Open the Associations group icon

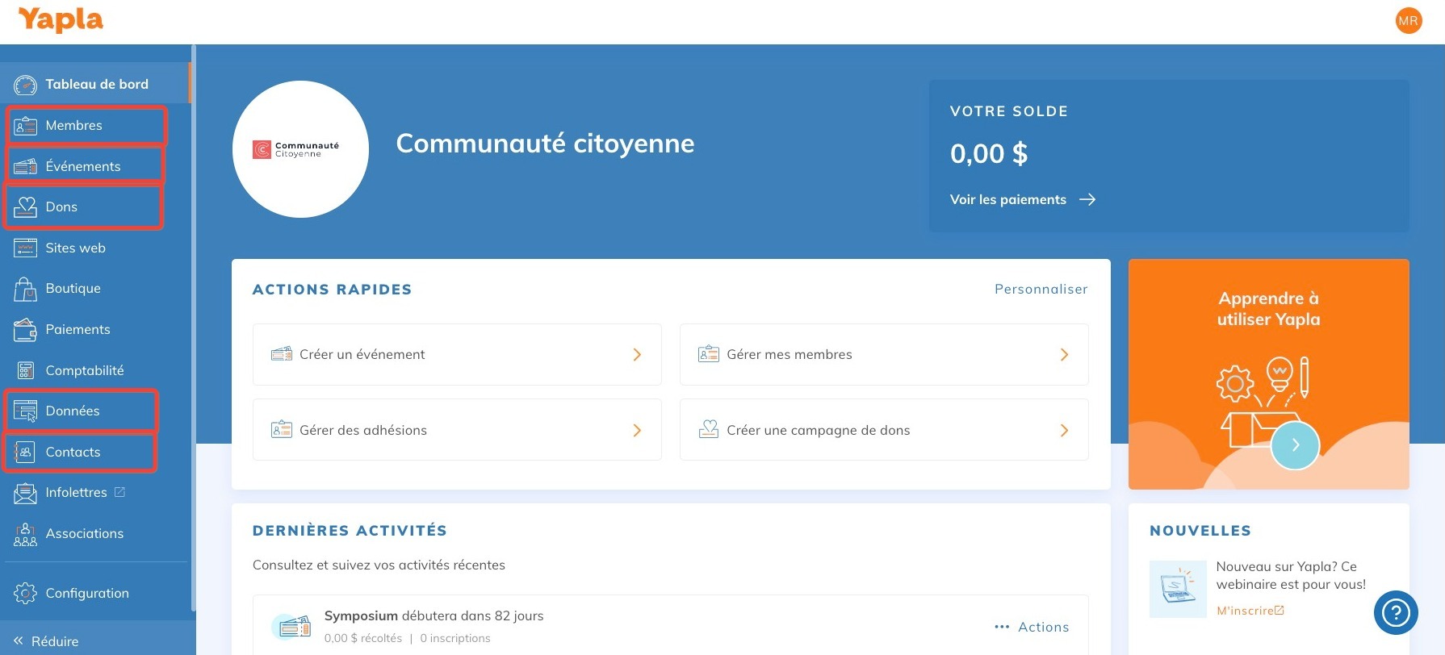(x=25, y=534)
